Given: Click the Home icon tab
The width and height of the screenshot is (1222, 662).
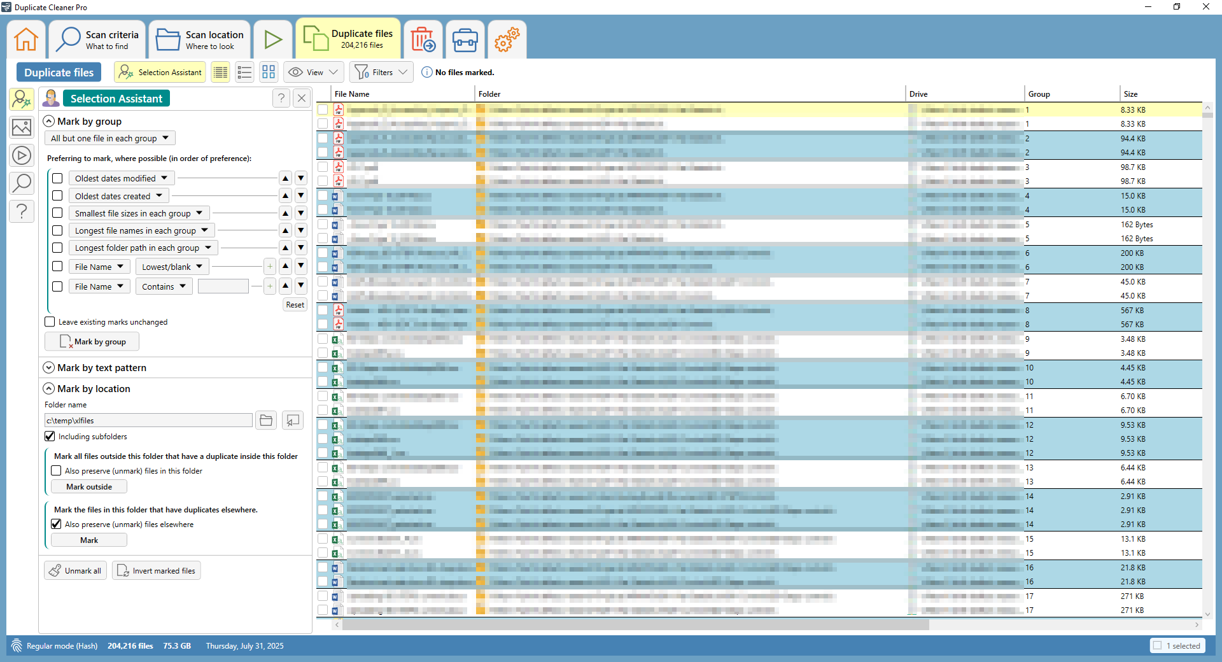Looking at the screenshot, I should 26,39.
